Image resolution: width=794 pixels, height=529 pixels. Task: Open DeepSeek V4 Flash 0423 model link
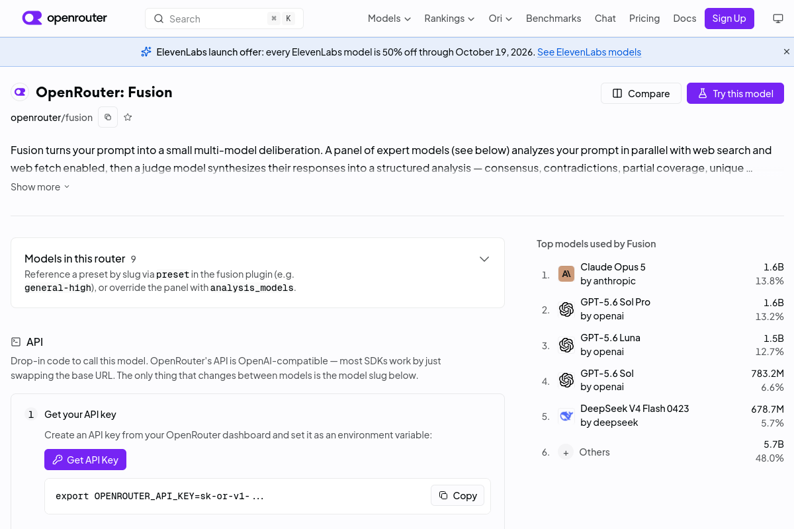pos(635,409)
